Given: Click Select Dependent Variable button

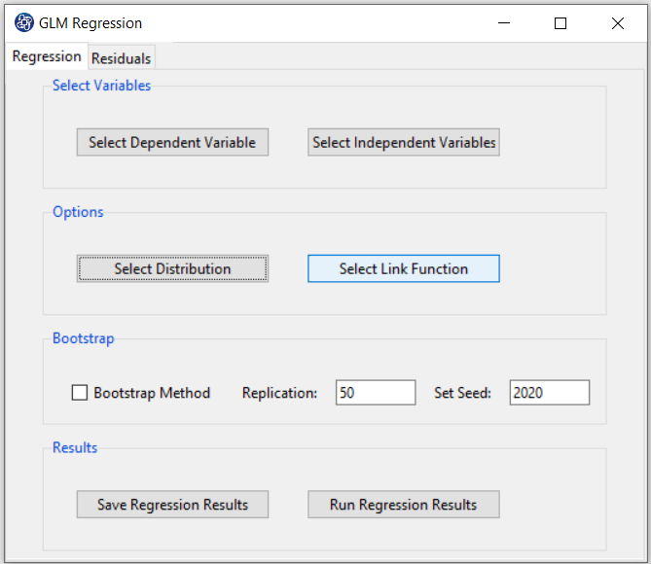Looking at the screenshot, I should pos(172,142).
